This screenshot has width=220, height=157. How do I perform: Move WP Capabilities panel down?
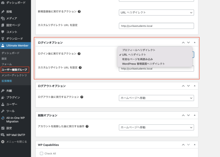(189, 144)
